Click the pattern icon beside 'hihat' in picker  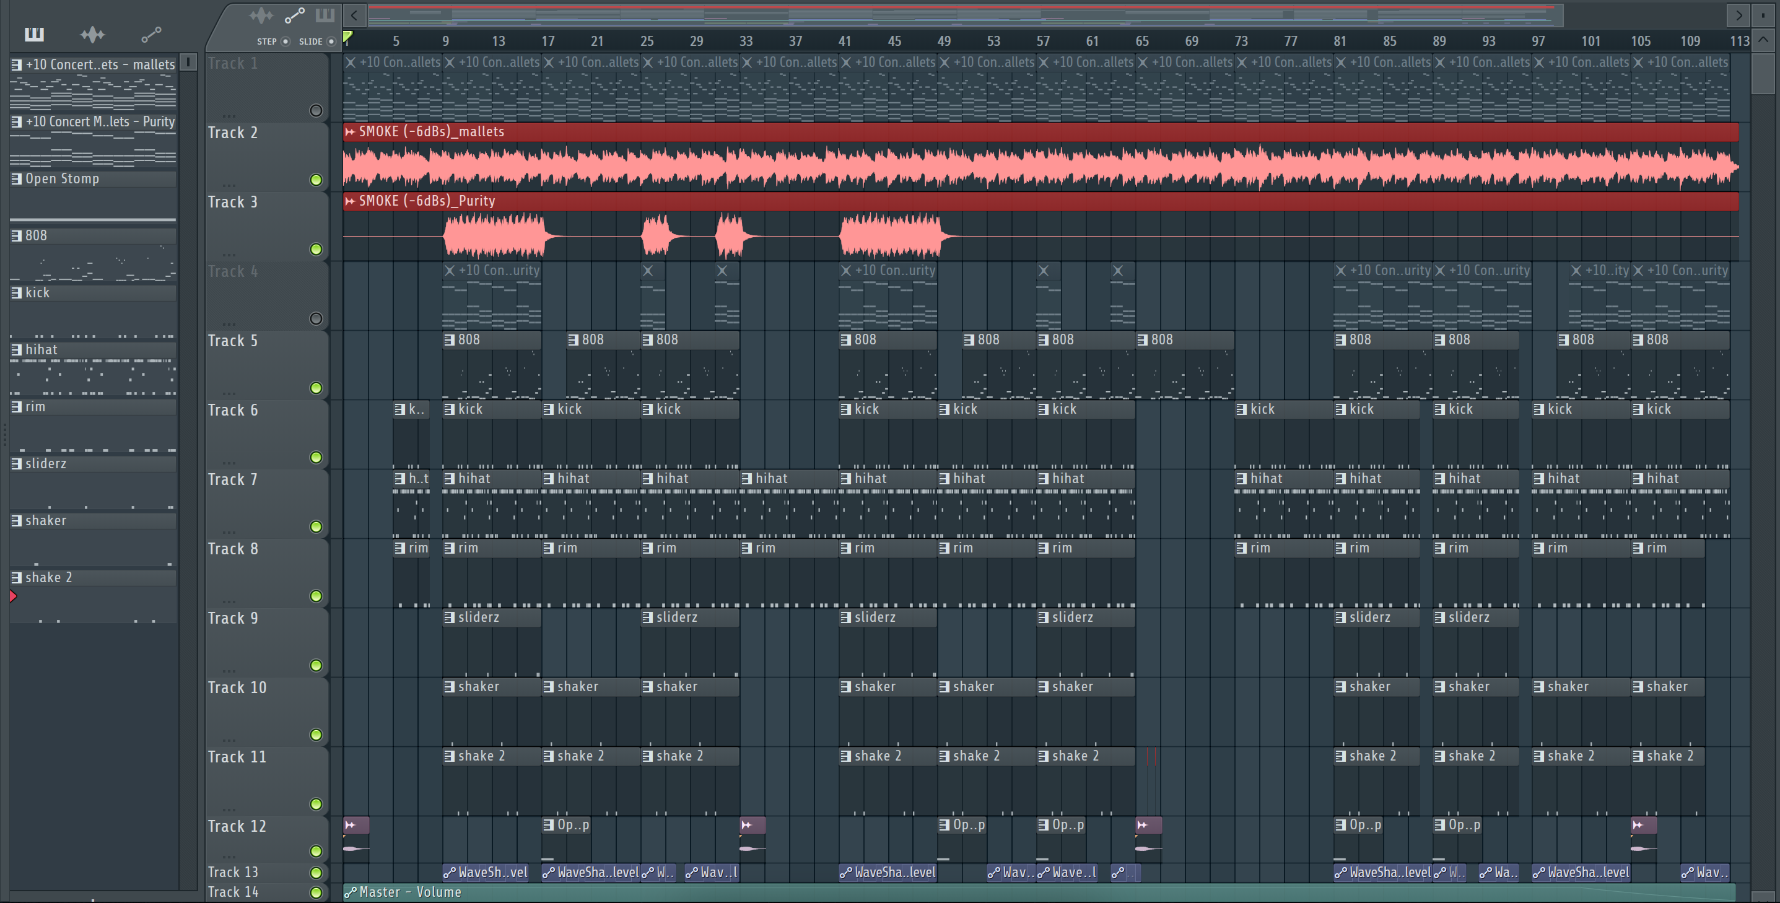point(17,349)
